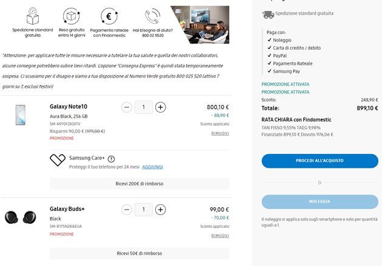Open the Galaxy Note10 product thumbnail
This screenshot has width=382, height=266.
(x=20, y=115)
